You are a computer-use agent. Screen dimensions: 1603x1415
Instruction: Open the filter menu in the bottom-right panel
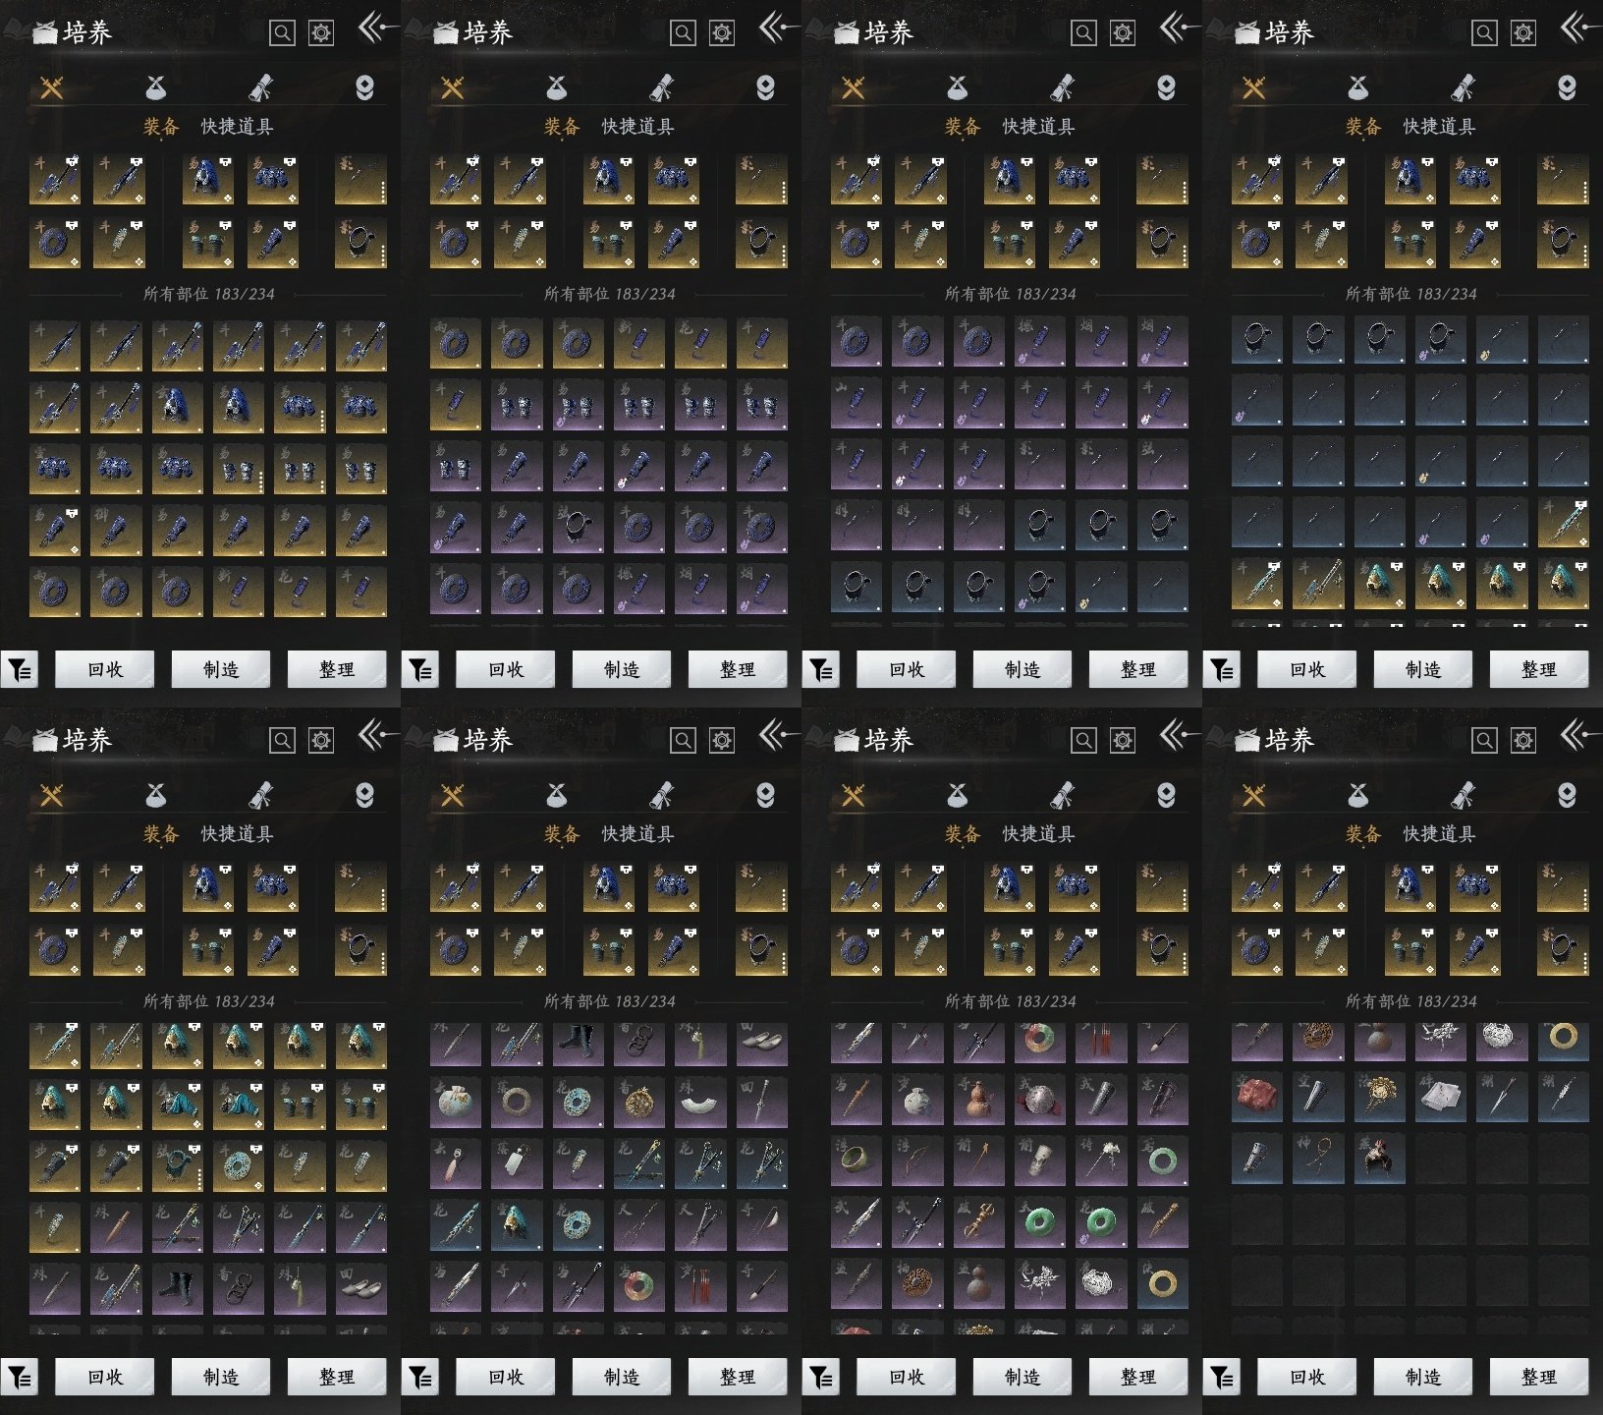pos(1222,1377)
